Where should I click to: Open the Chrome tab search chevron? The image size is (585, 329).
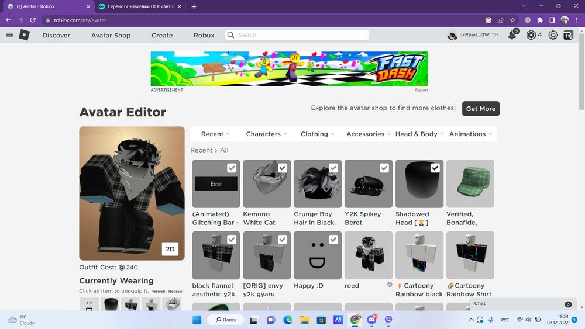524,6
